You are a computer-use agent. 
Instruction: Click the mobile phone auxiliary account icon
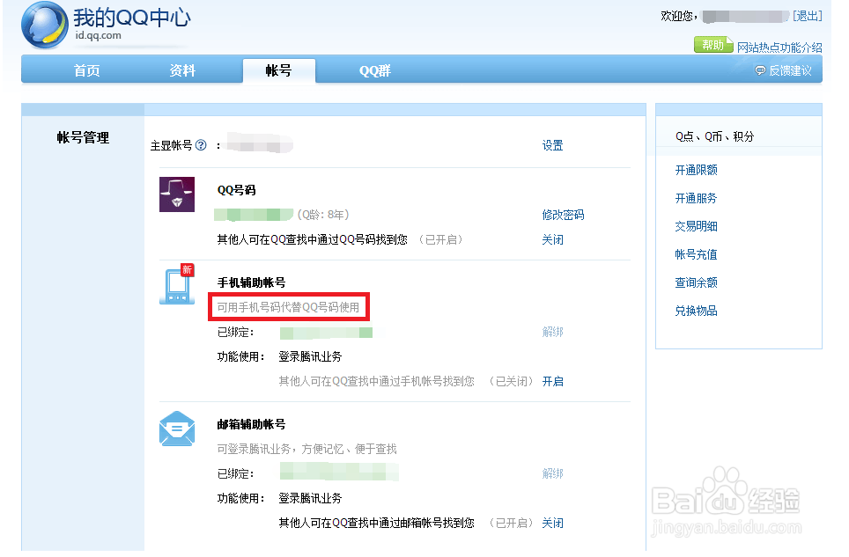pos(177,284)
